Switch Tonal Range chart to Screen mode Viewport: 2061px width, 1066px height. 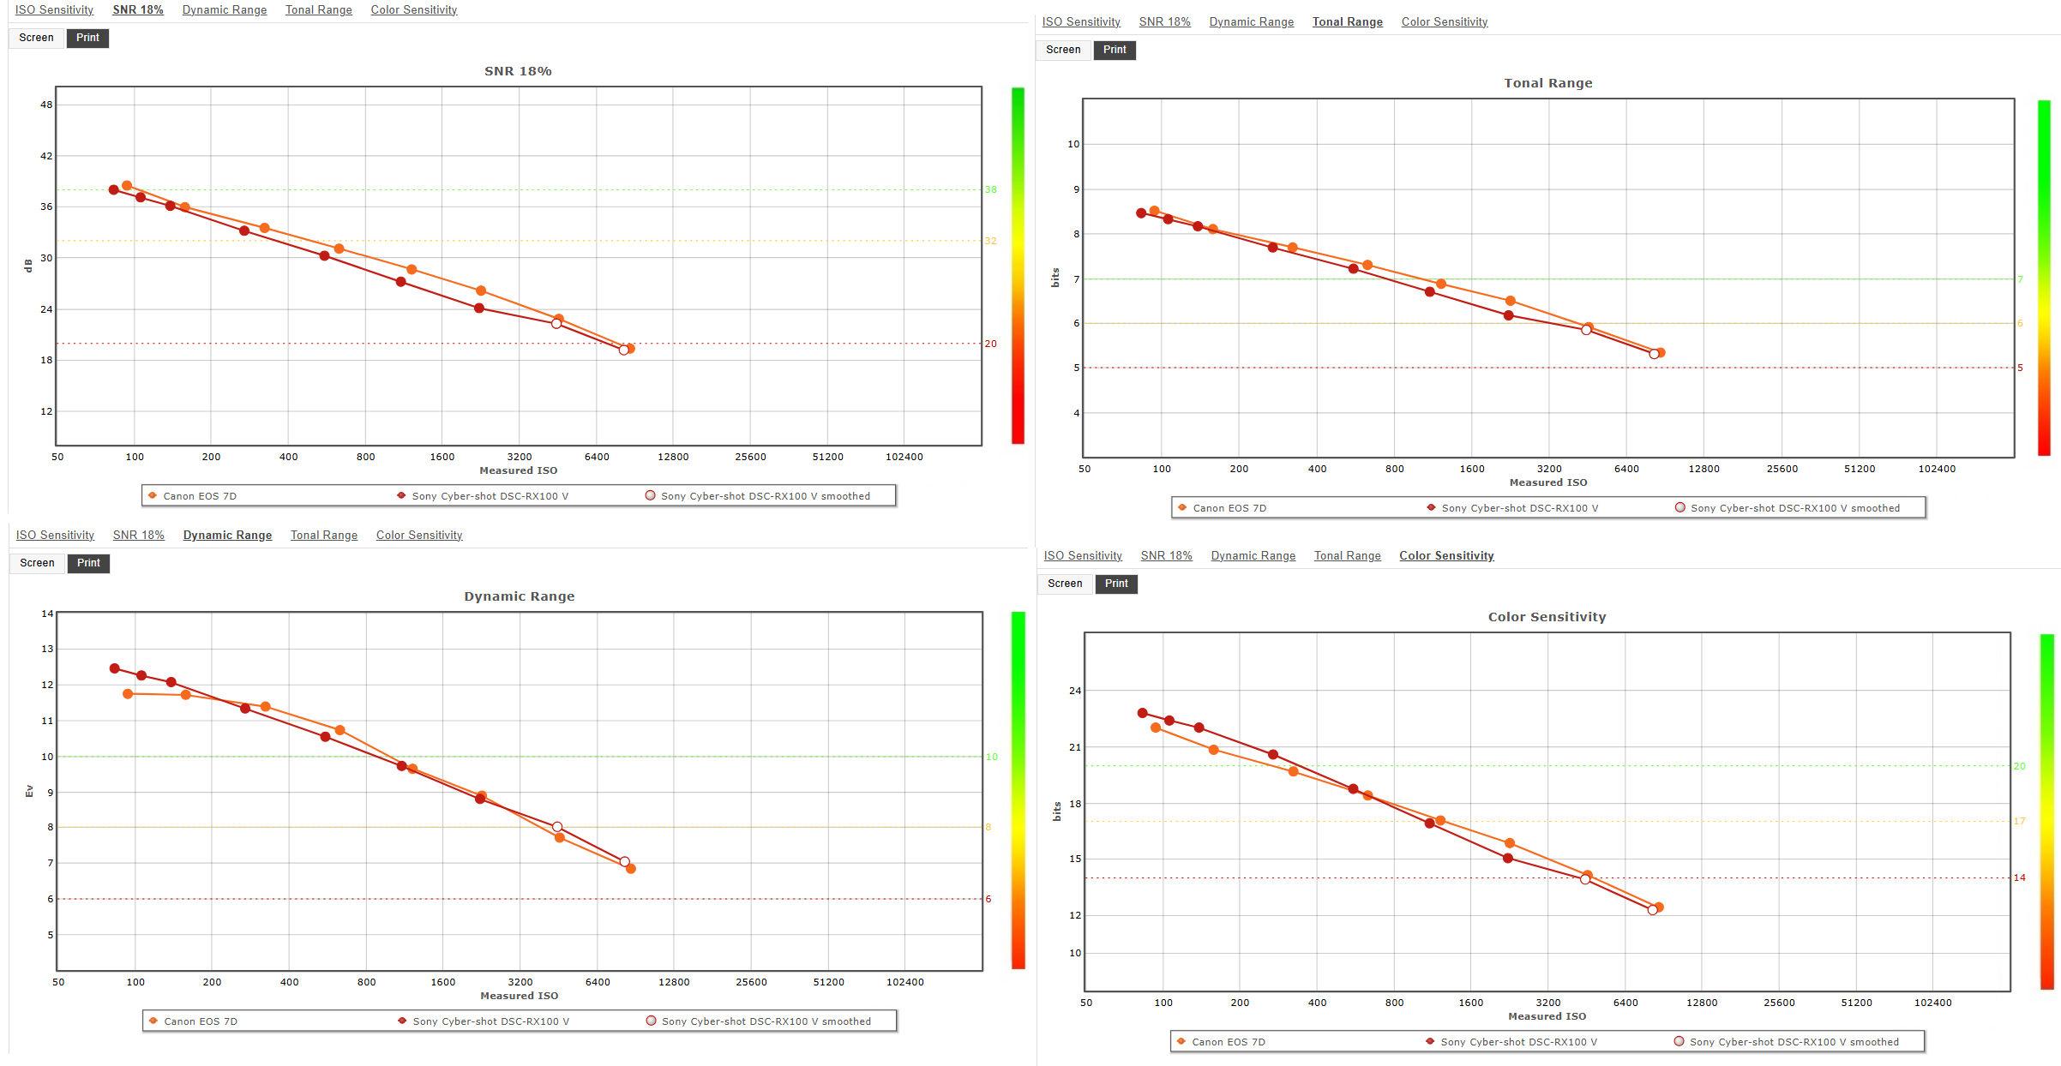click(x=1063, y=50)
